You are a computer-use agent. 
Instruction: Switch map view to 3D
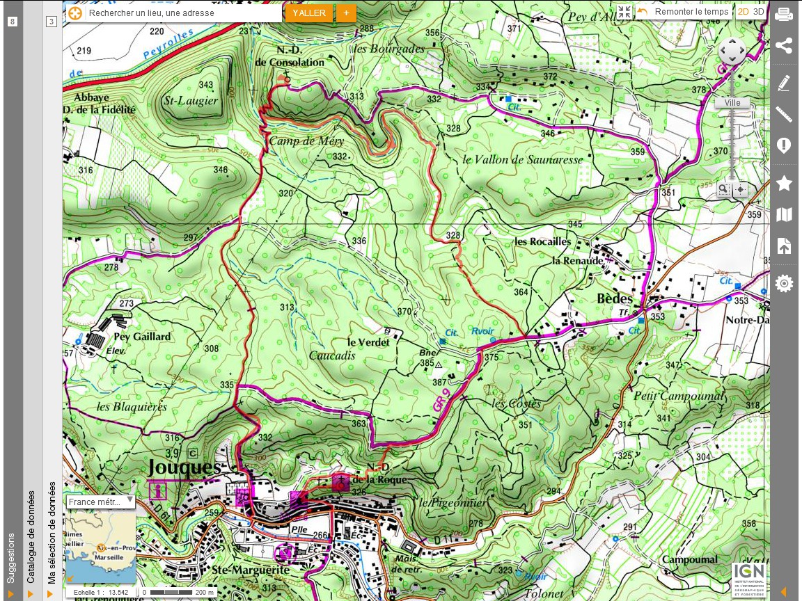coord(759,12)
